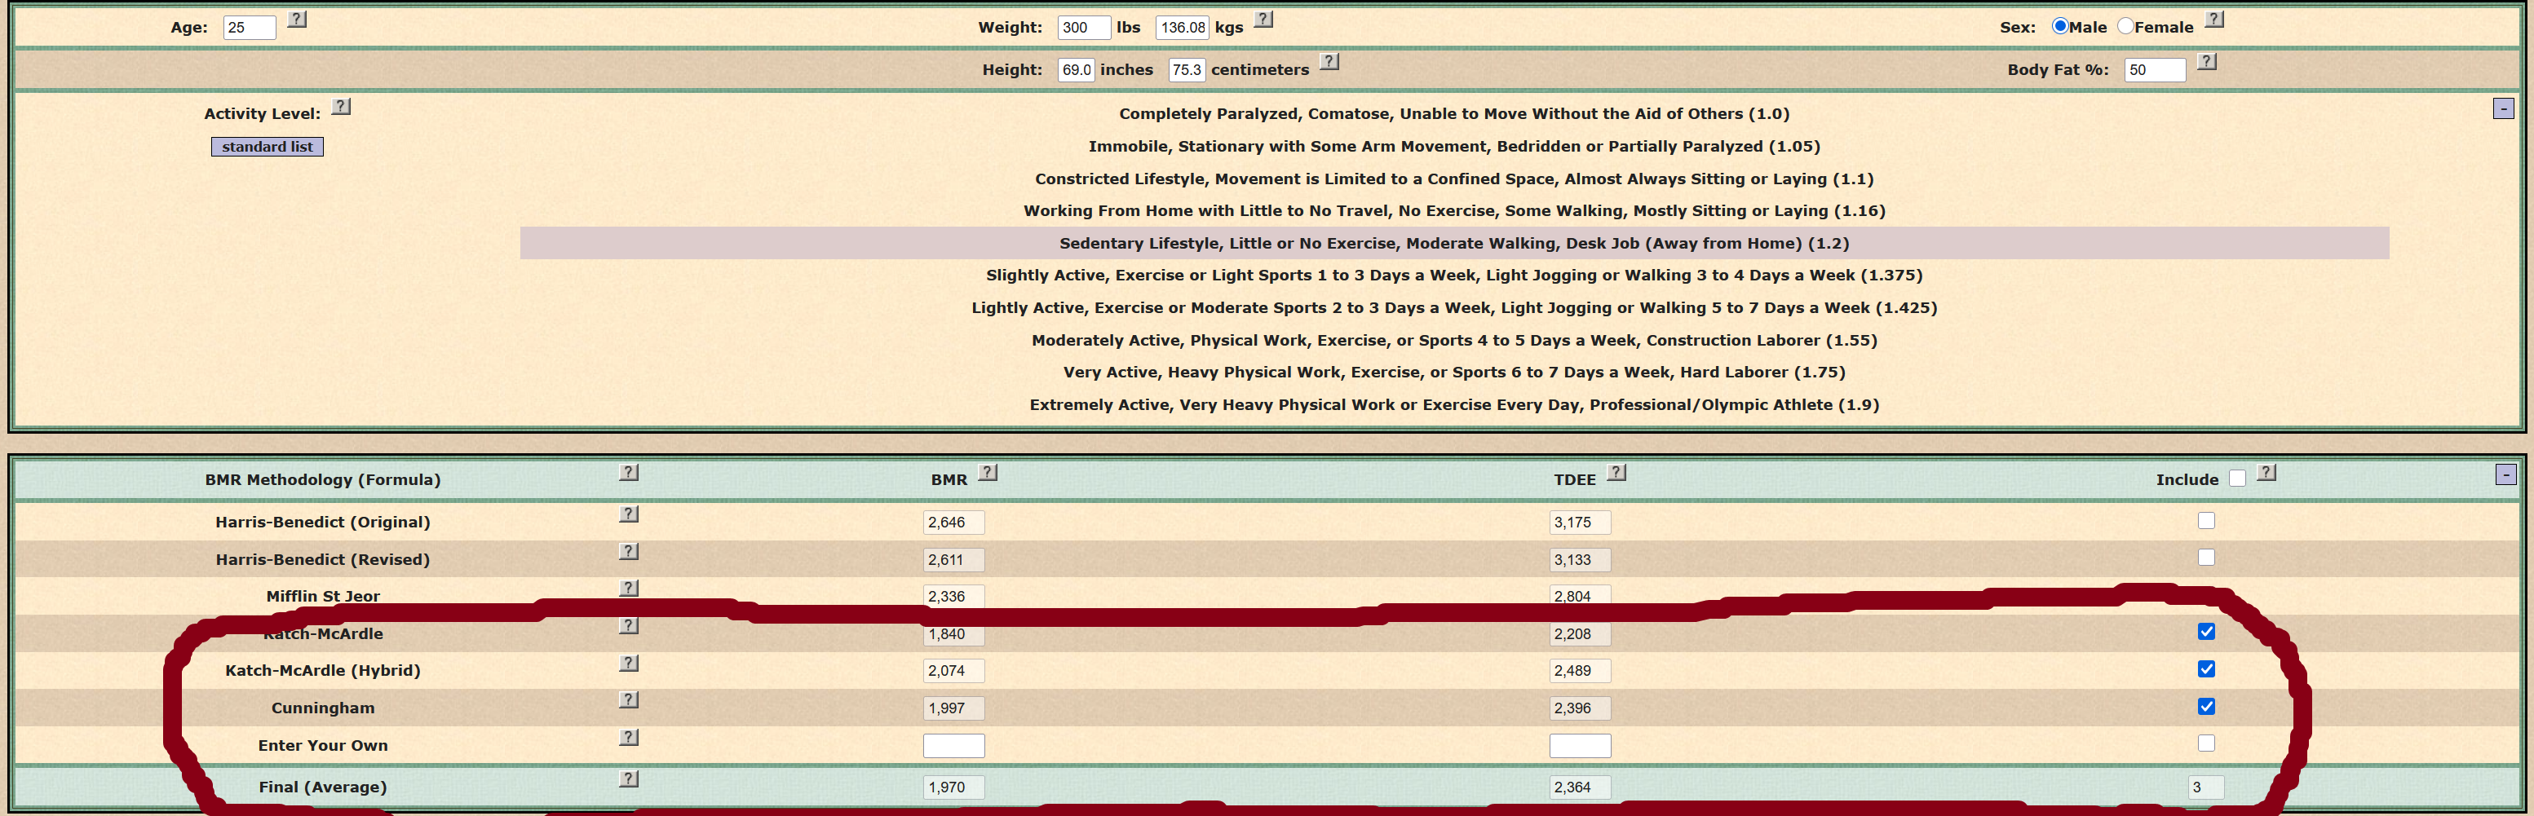Click Harris-Benedict (Original) TDEE value 3,175
This screenshot has width=2534, height=816.
pyautogui.click(x=1580, y=523)
